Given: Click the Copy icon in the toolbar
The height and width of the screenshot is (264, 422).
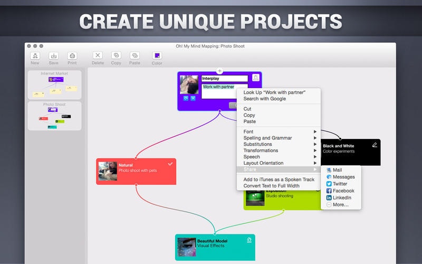Looking at the screenshot, I should (x=116, y=55).
